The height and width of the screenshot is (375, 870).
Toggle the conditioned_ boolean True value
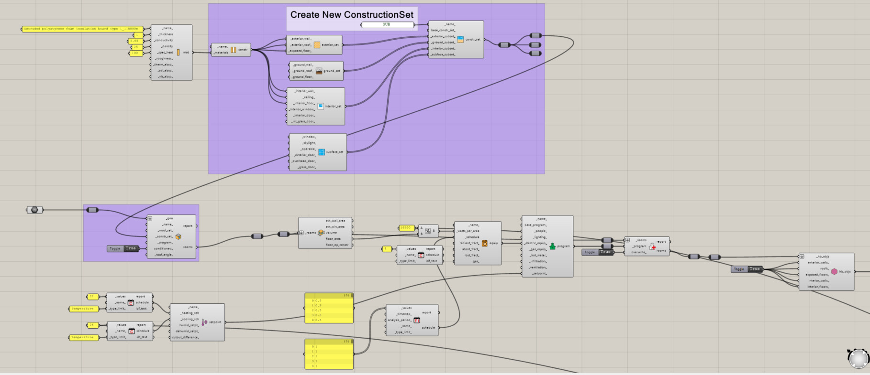coord(131,248)
